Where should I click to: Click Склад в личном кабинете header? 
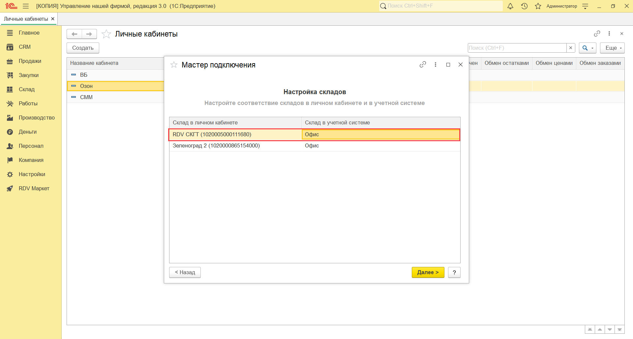[235, 122]
